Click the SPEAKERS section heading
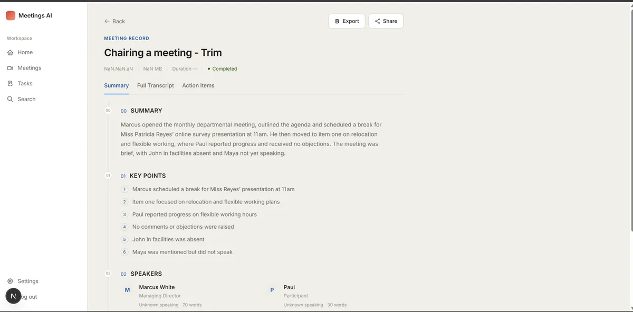This screenshot has height=312, width=633. pos(146,274)
